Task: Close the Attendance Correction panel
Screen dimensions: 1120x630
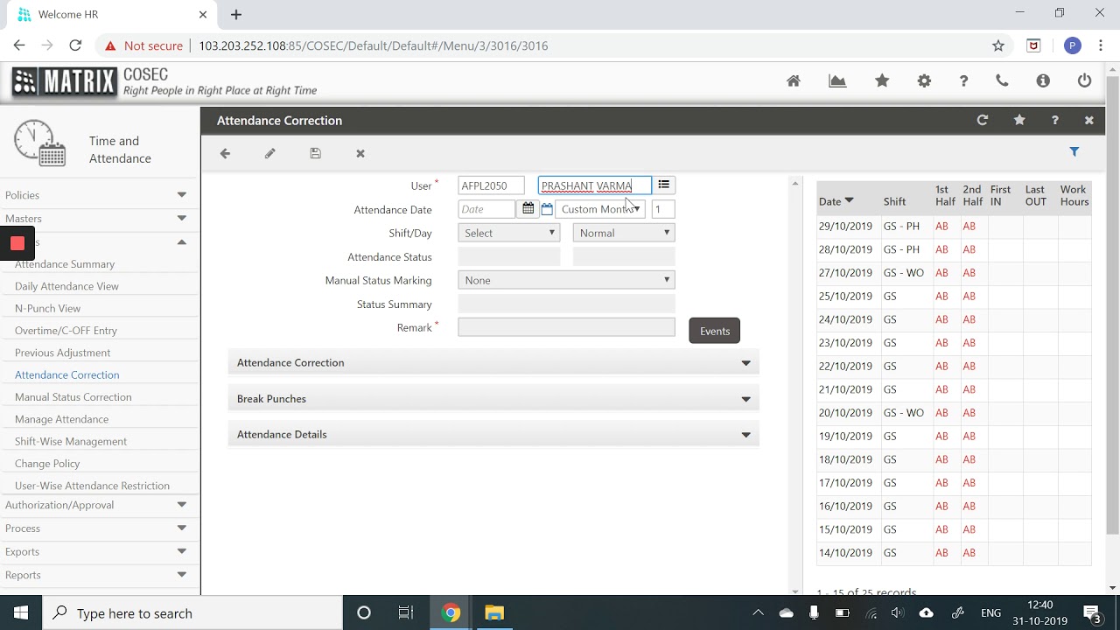Action: (x=1089, y=120)
